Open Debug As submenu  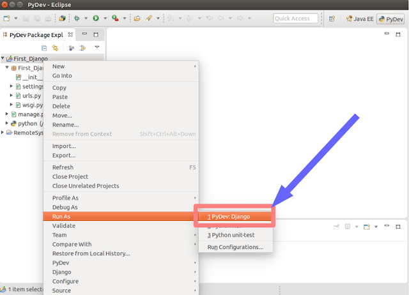pos(121,207)
